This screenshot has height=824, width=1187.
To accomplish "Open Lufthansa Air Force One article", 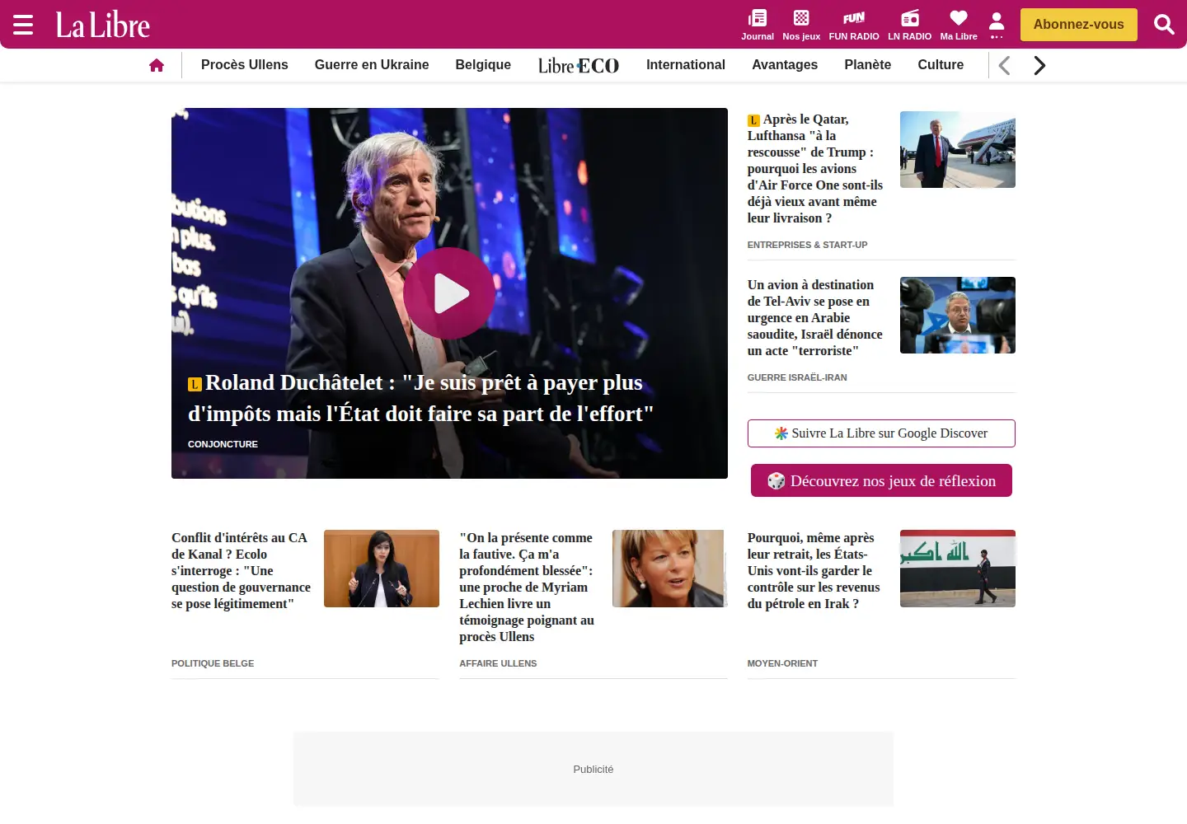I will coord(815,169).
